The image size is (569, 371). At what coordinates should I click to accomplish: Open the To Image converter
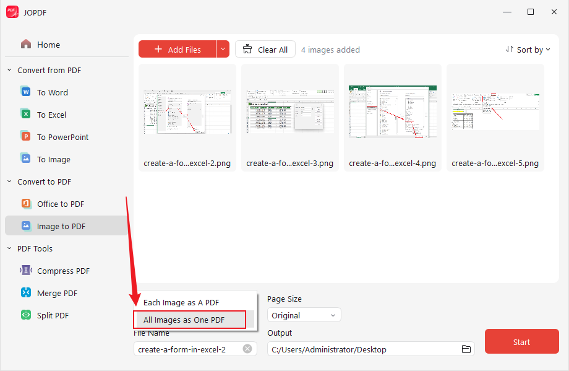(51, 159)
